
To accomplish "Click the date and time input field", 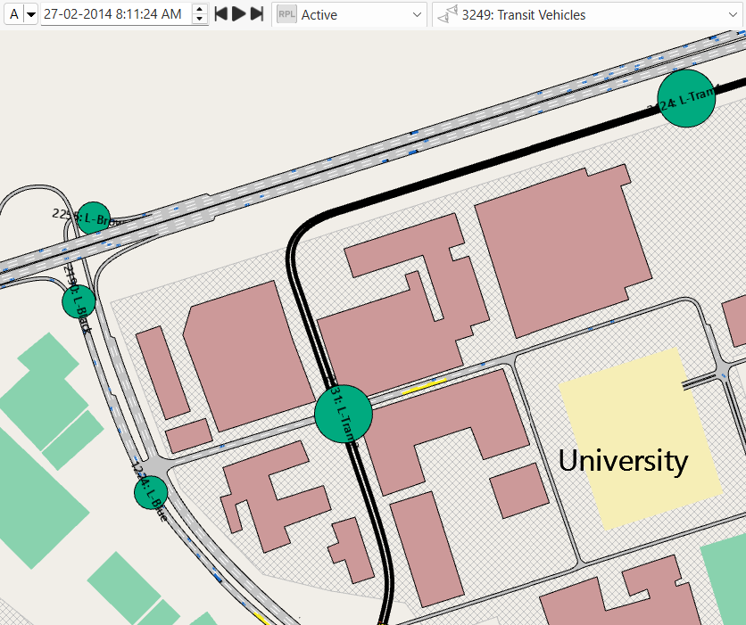I will pos(114,14).
